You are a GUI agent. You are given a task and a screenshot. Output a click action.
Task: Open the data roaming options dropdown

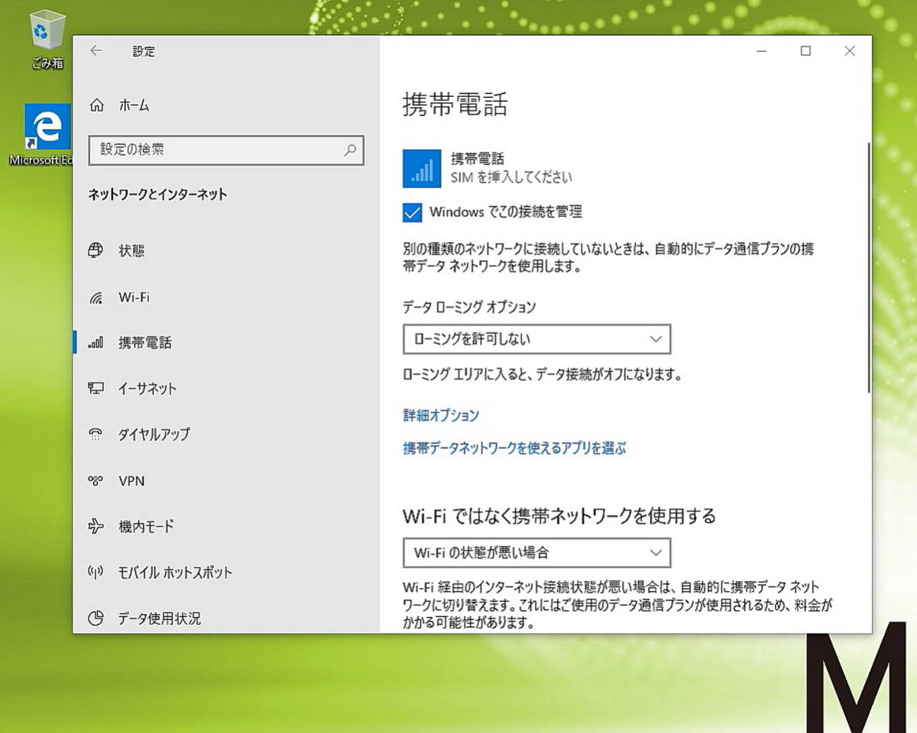(536, 339)
